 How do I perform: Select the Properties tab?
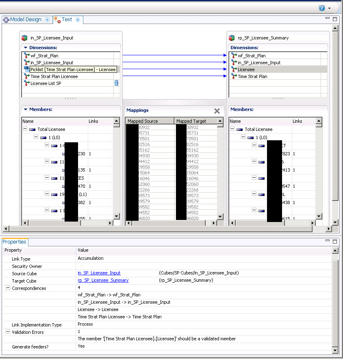[15, 242]
